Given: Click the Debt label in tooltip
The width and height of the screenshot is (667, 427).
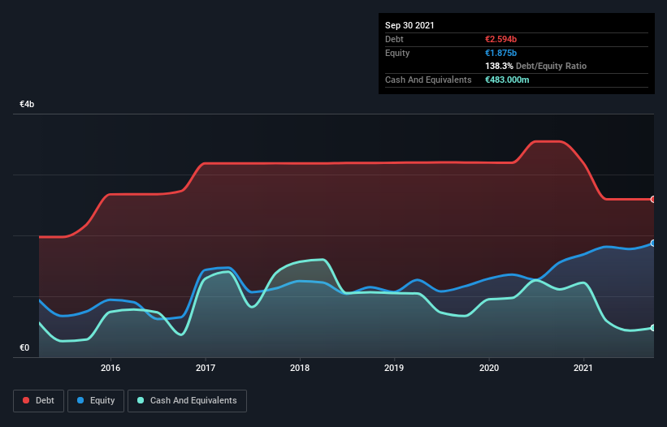Looking at the screenshot, I should click(394, 39).
